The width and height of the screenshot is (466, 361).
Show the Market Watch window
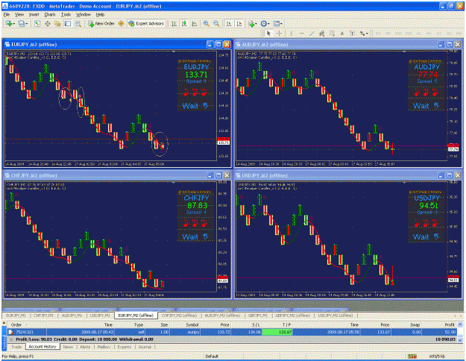(37, 23)
